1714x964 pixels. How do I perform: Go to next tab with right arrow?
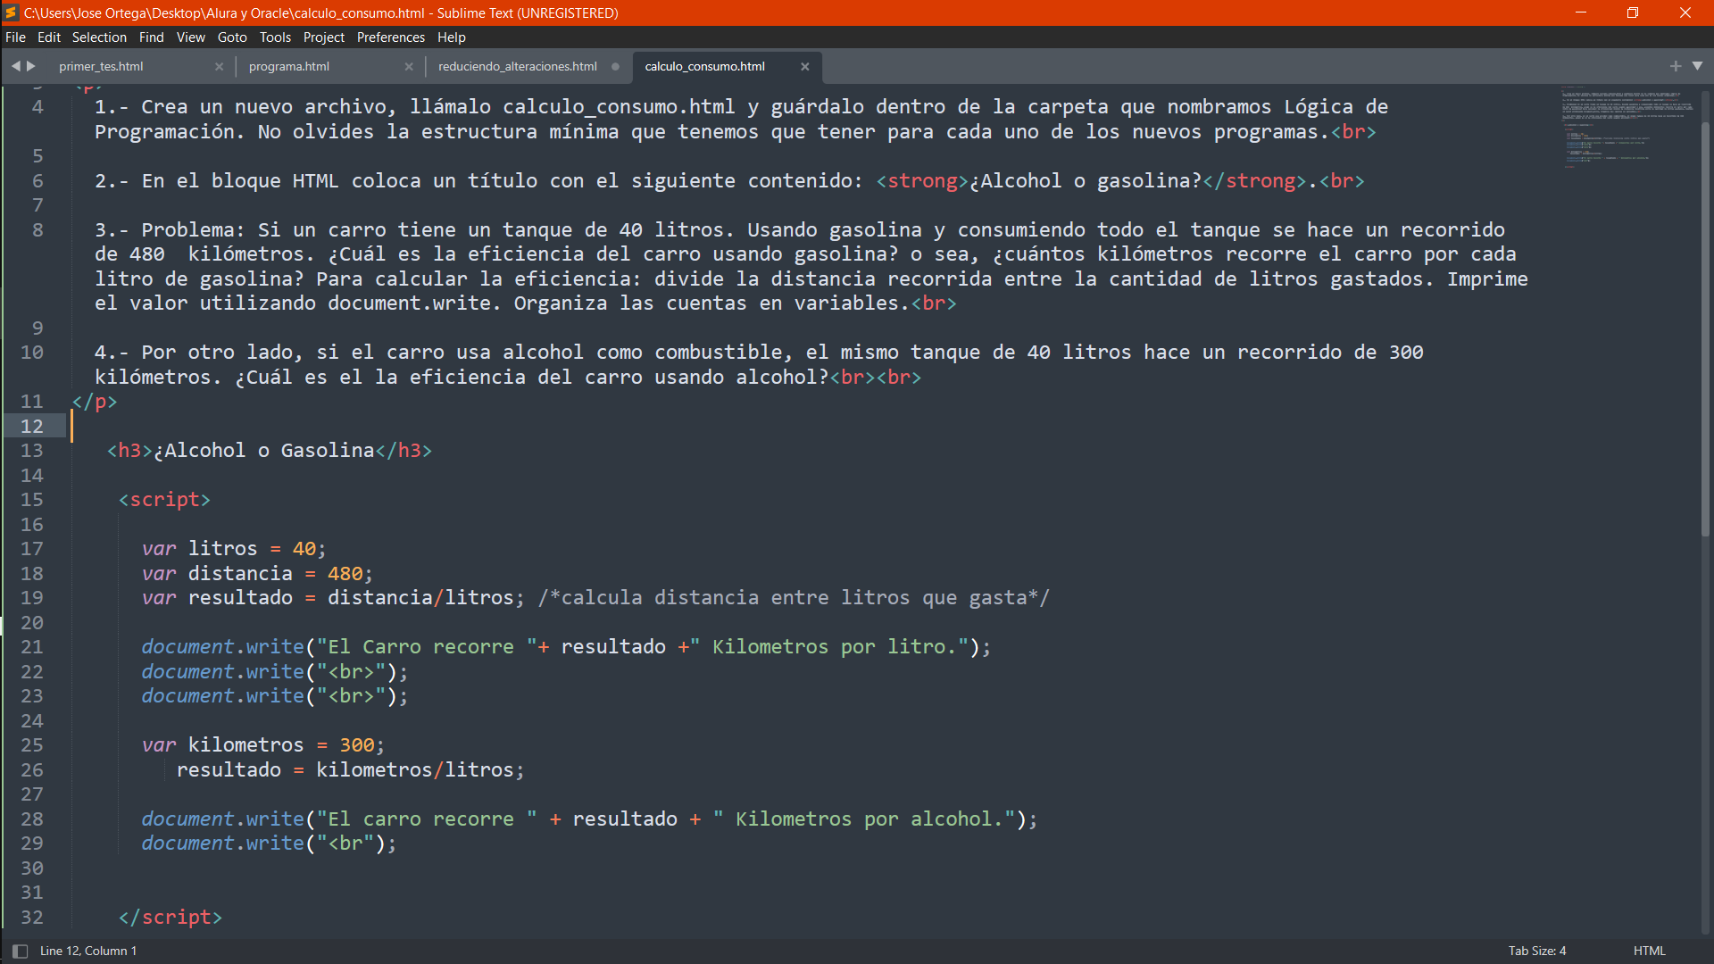pos(31,66)
